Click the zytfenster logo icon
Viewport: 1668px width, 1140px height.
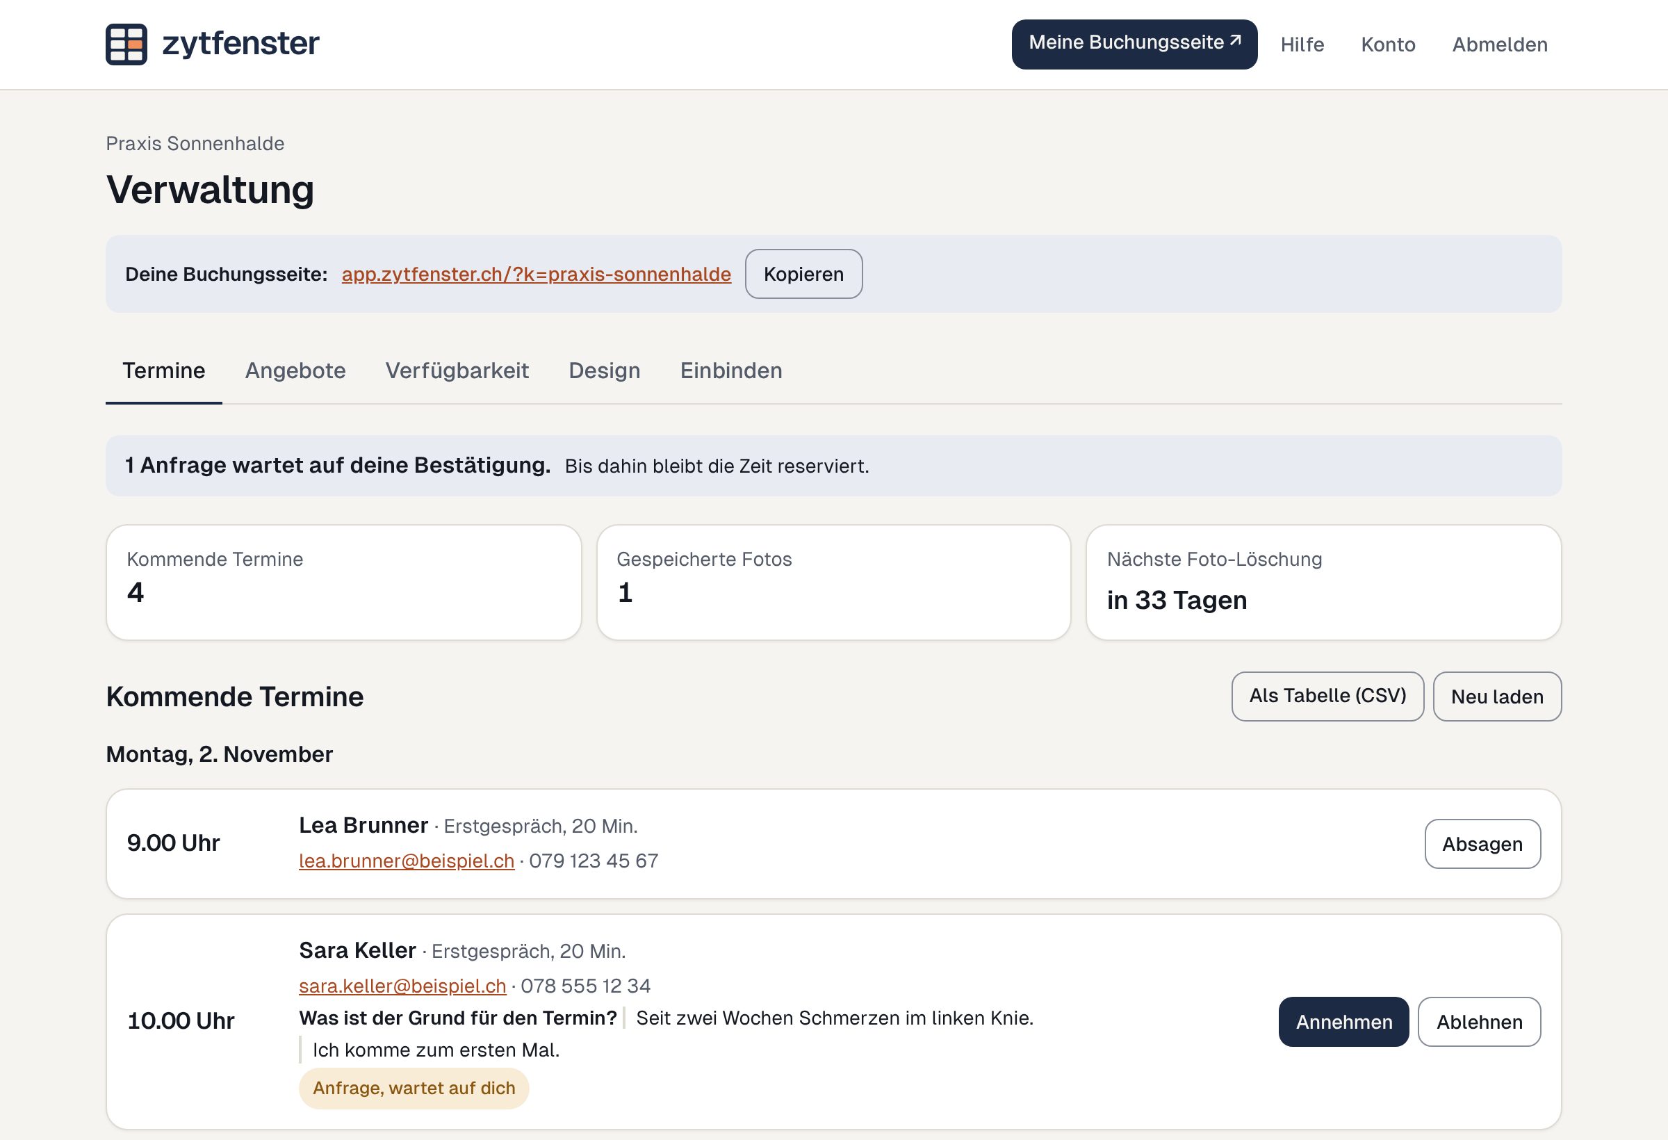126,44
